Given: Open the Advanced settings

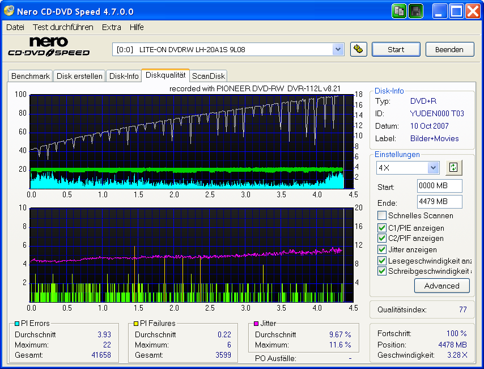Looking at the screenshot, I should pos(441,286).
